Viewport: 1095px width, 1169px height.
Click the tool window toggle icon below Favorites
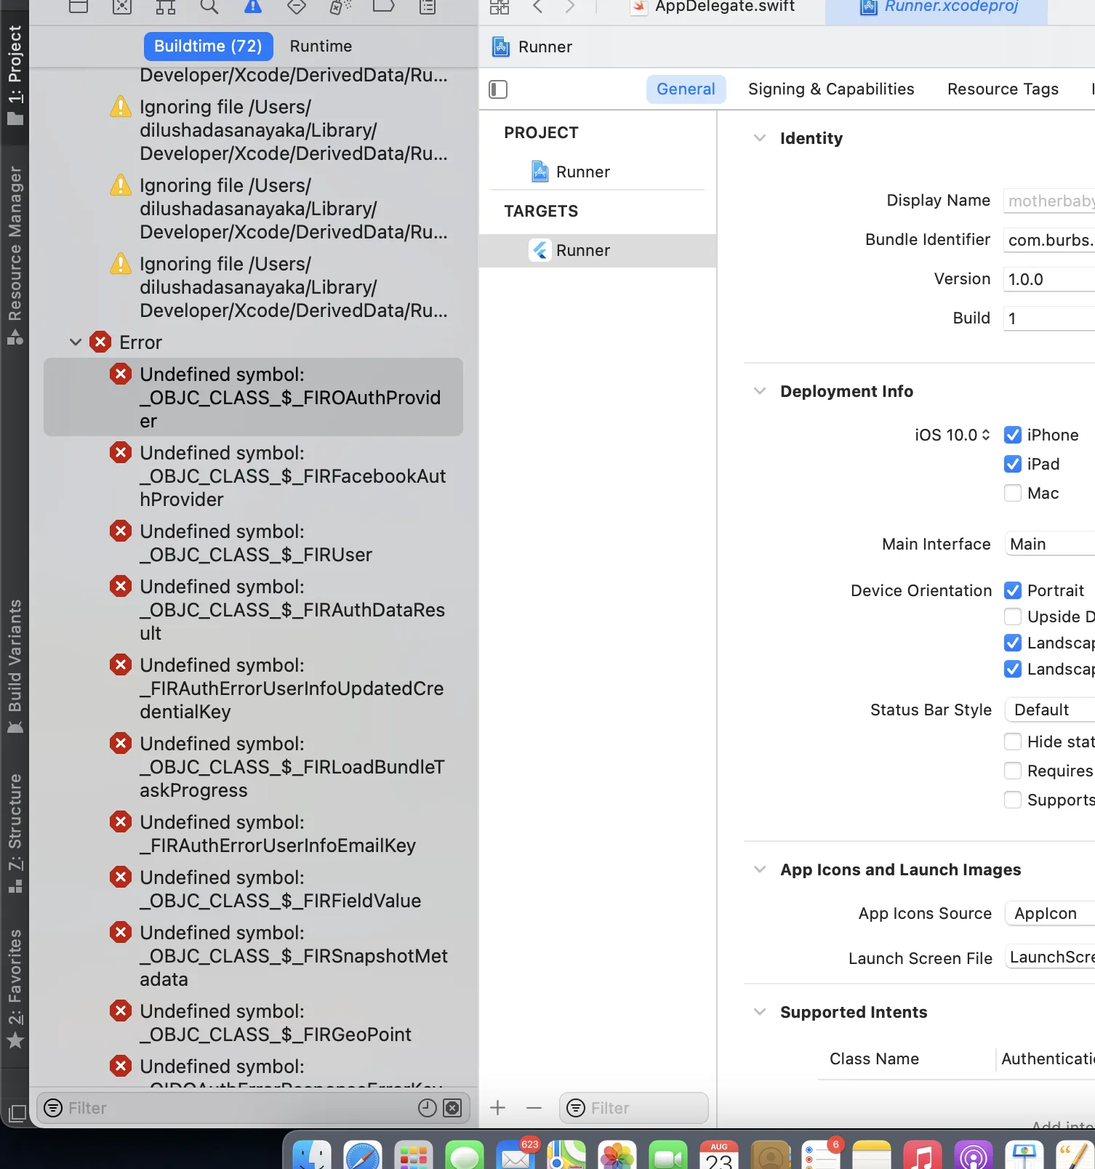pyautogui.click(x=16, y=1113)
